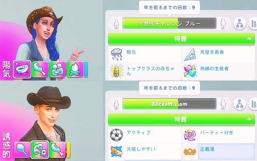Select top Sim's drumstick meal moodlet
This screenshot has width=257, height=161.
pyautogui.click(x=40, y=69)
